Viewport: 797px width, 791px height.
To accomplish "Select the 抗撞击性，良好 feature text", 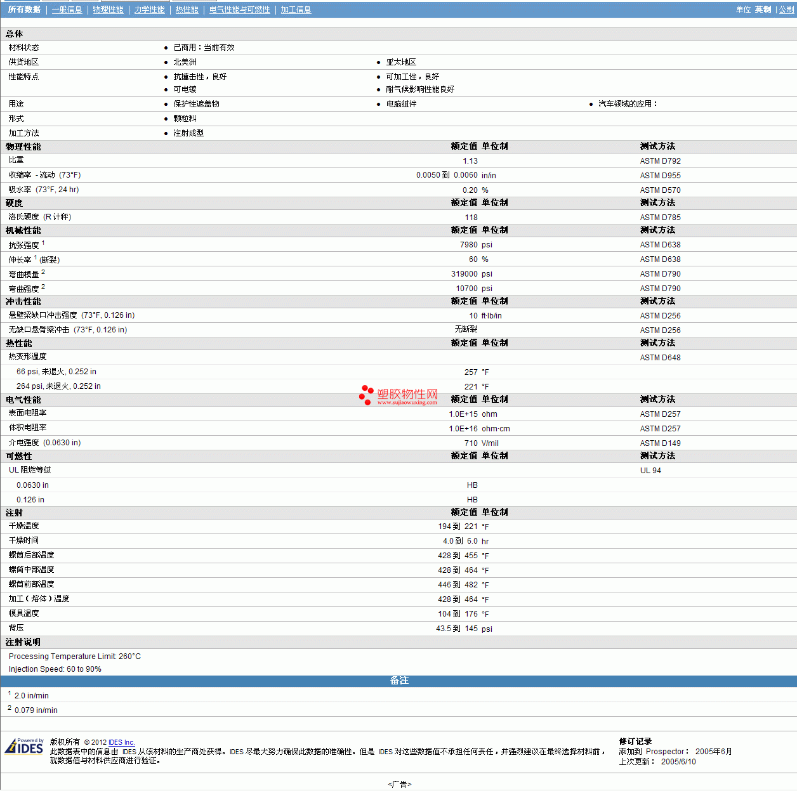I will click(x=200, y=77).
